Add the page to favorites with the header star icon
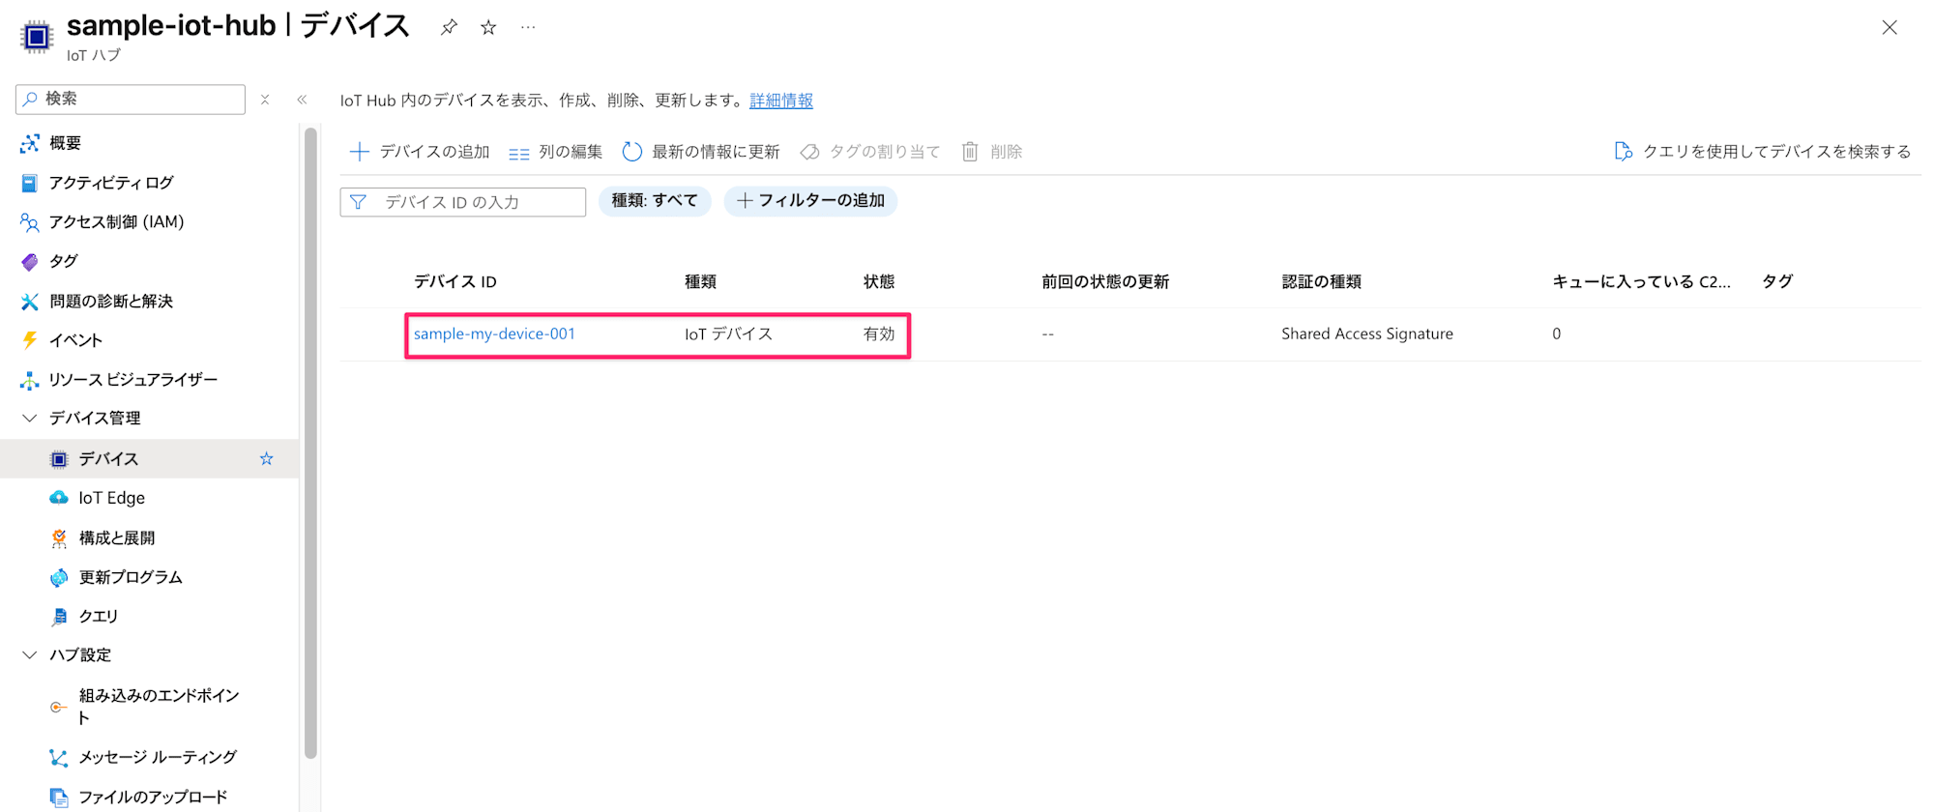Screen dimensions: 1934x812 click(x=488, y=27)
